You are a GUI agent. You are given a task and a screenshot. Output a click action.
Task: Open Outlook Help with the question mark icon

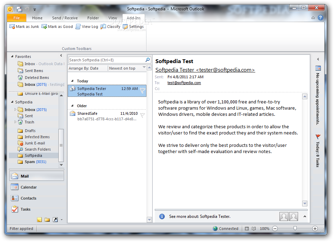321,18
